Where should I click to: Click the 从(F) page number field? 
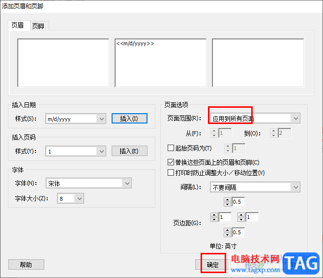(x=225, y=133)
